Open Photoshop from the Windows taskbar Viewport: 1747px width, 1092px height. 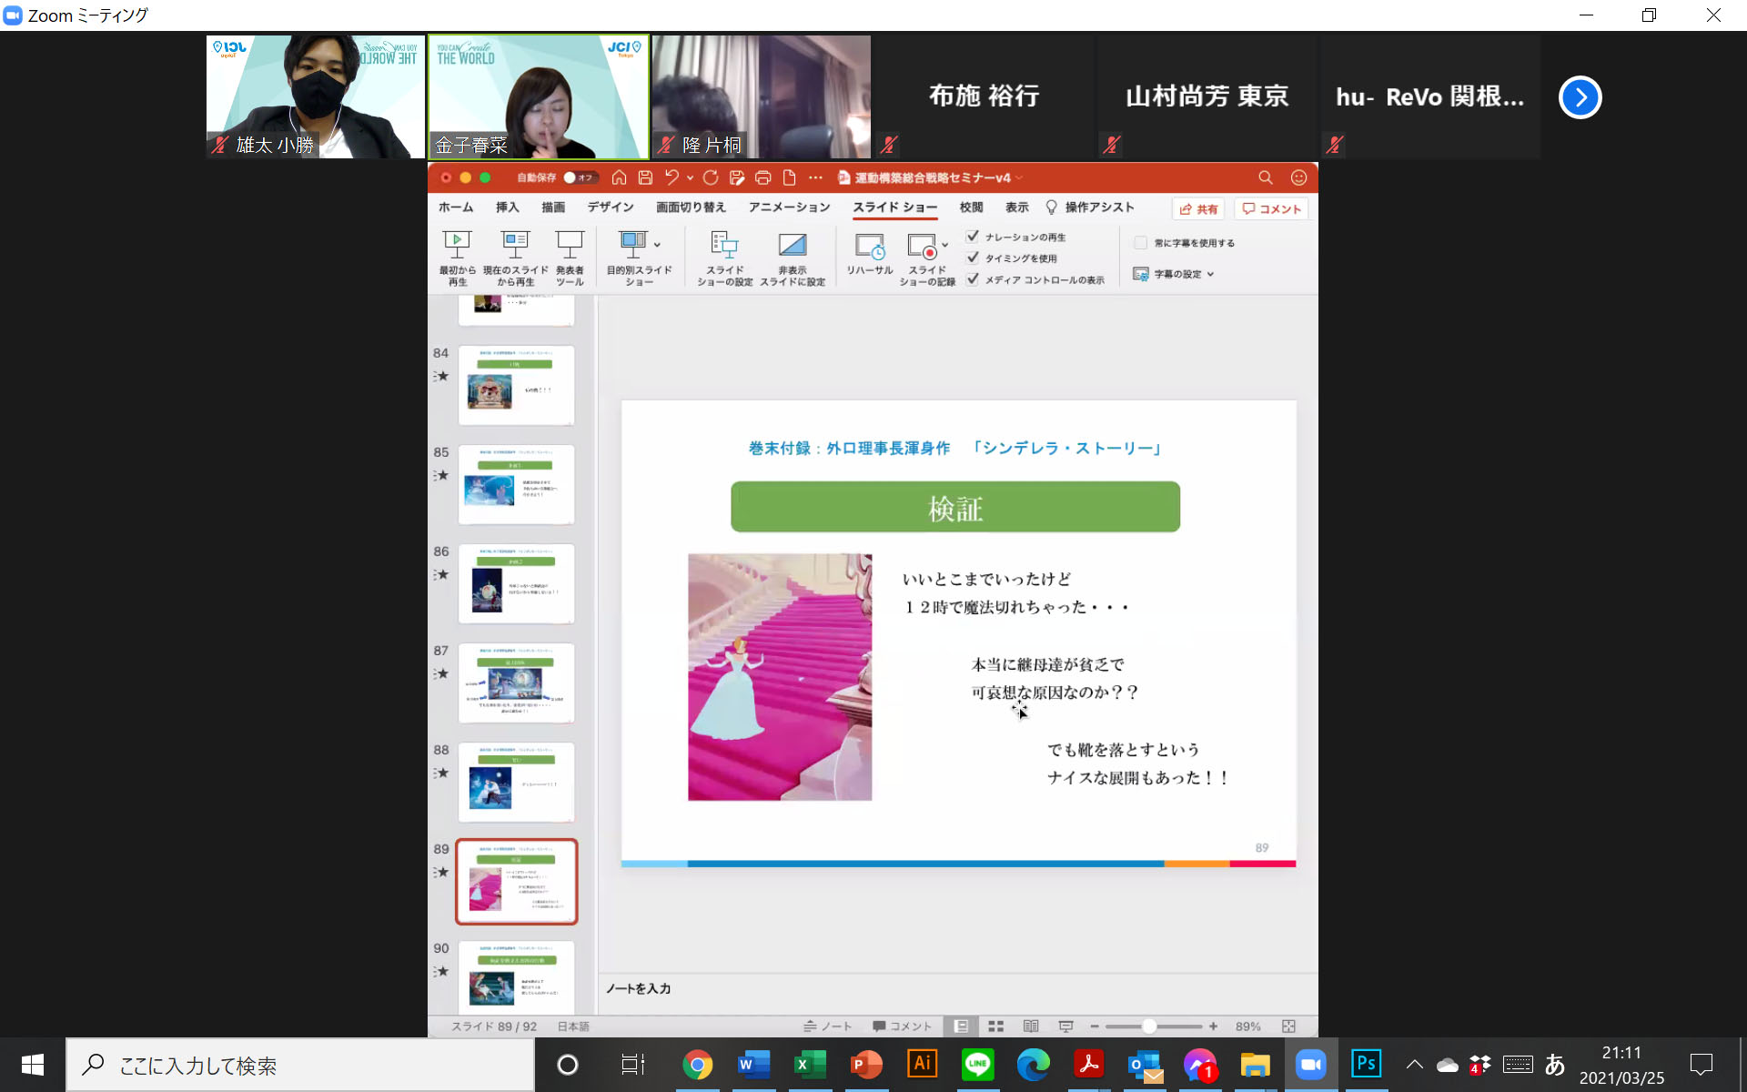1366,1064
